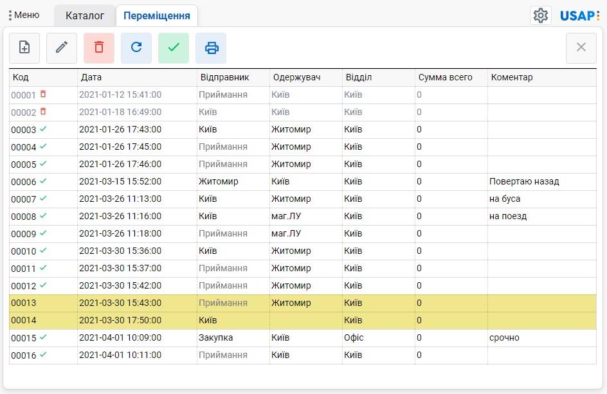Click sender 'Житомир' in row 00006
The image size is (607, 394).
pos(219,181)
